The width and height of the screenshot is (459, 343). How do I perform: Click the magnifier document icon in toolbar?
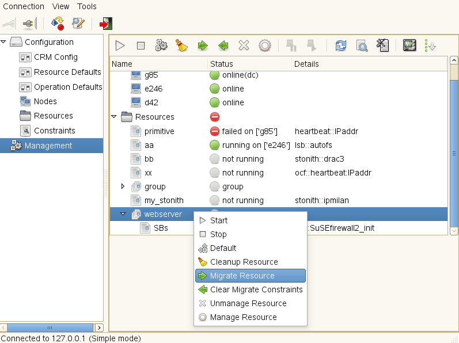tap(362, 45)
